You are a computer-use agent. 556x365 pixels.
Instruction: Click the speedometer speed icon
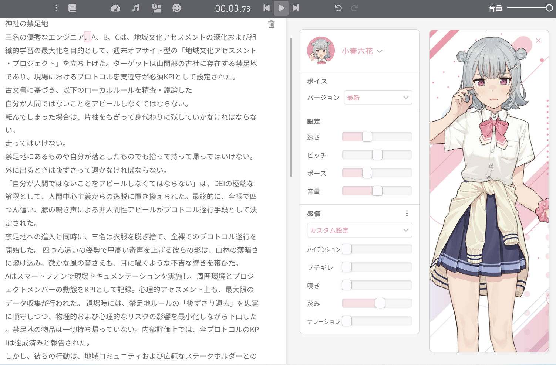(x=115, y=8)
